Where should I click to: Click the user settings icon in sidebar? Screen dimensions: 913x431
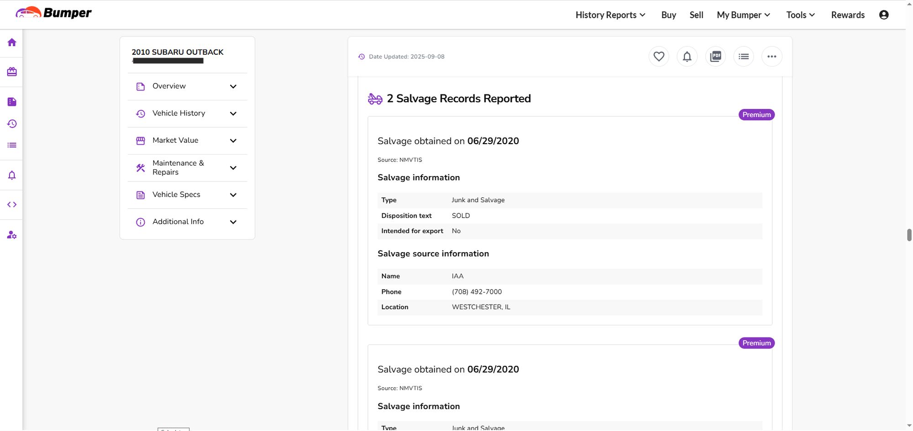(x=12, y=235)
